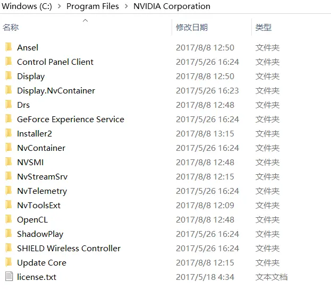The image size is (331, 290).
Task: Click the license.txt file name
Action: click(x=37, y=277)
